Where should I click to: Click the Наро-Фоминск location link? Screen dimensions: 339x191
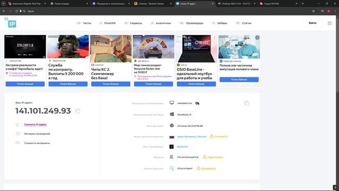coord(192,137)
